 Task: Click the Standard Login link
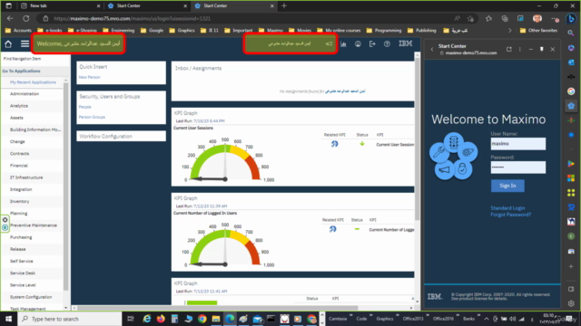click(x=507, y=208)
